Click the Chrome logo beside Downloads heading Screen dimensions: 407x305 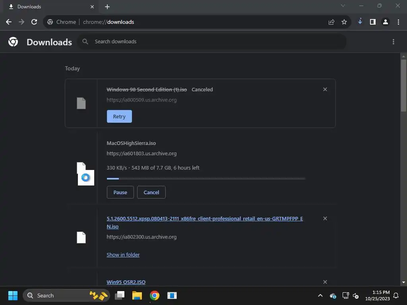13,42
